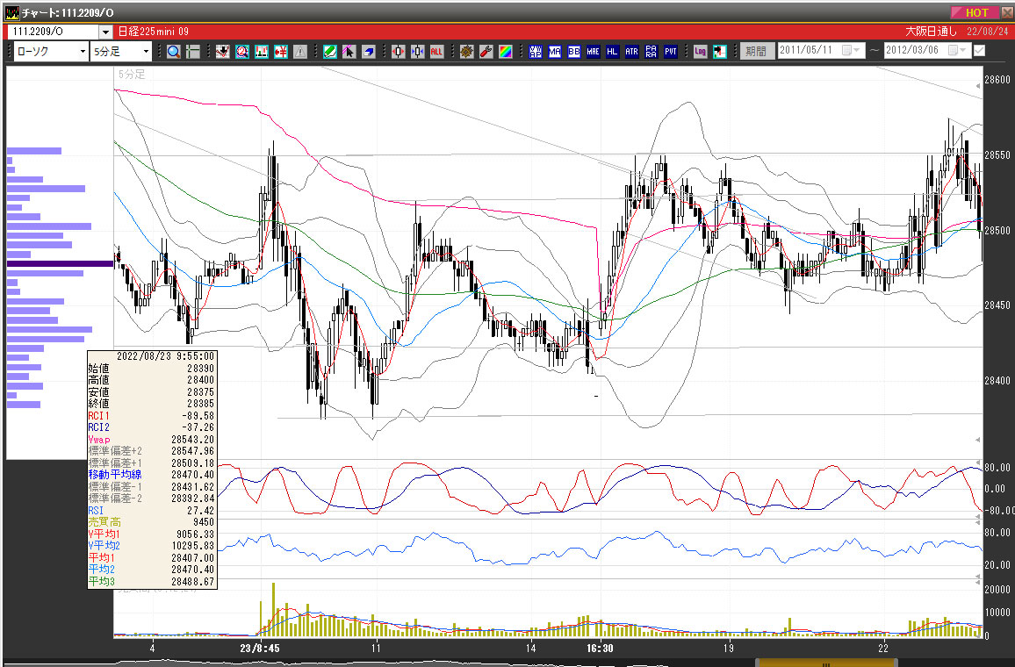This screenshot has width=1015, height=667.
Task: Click the black arrow chart icon beside Log
Action: tap(719, 52)
